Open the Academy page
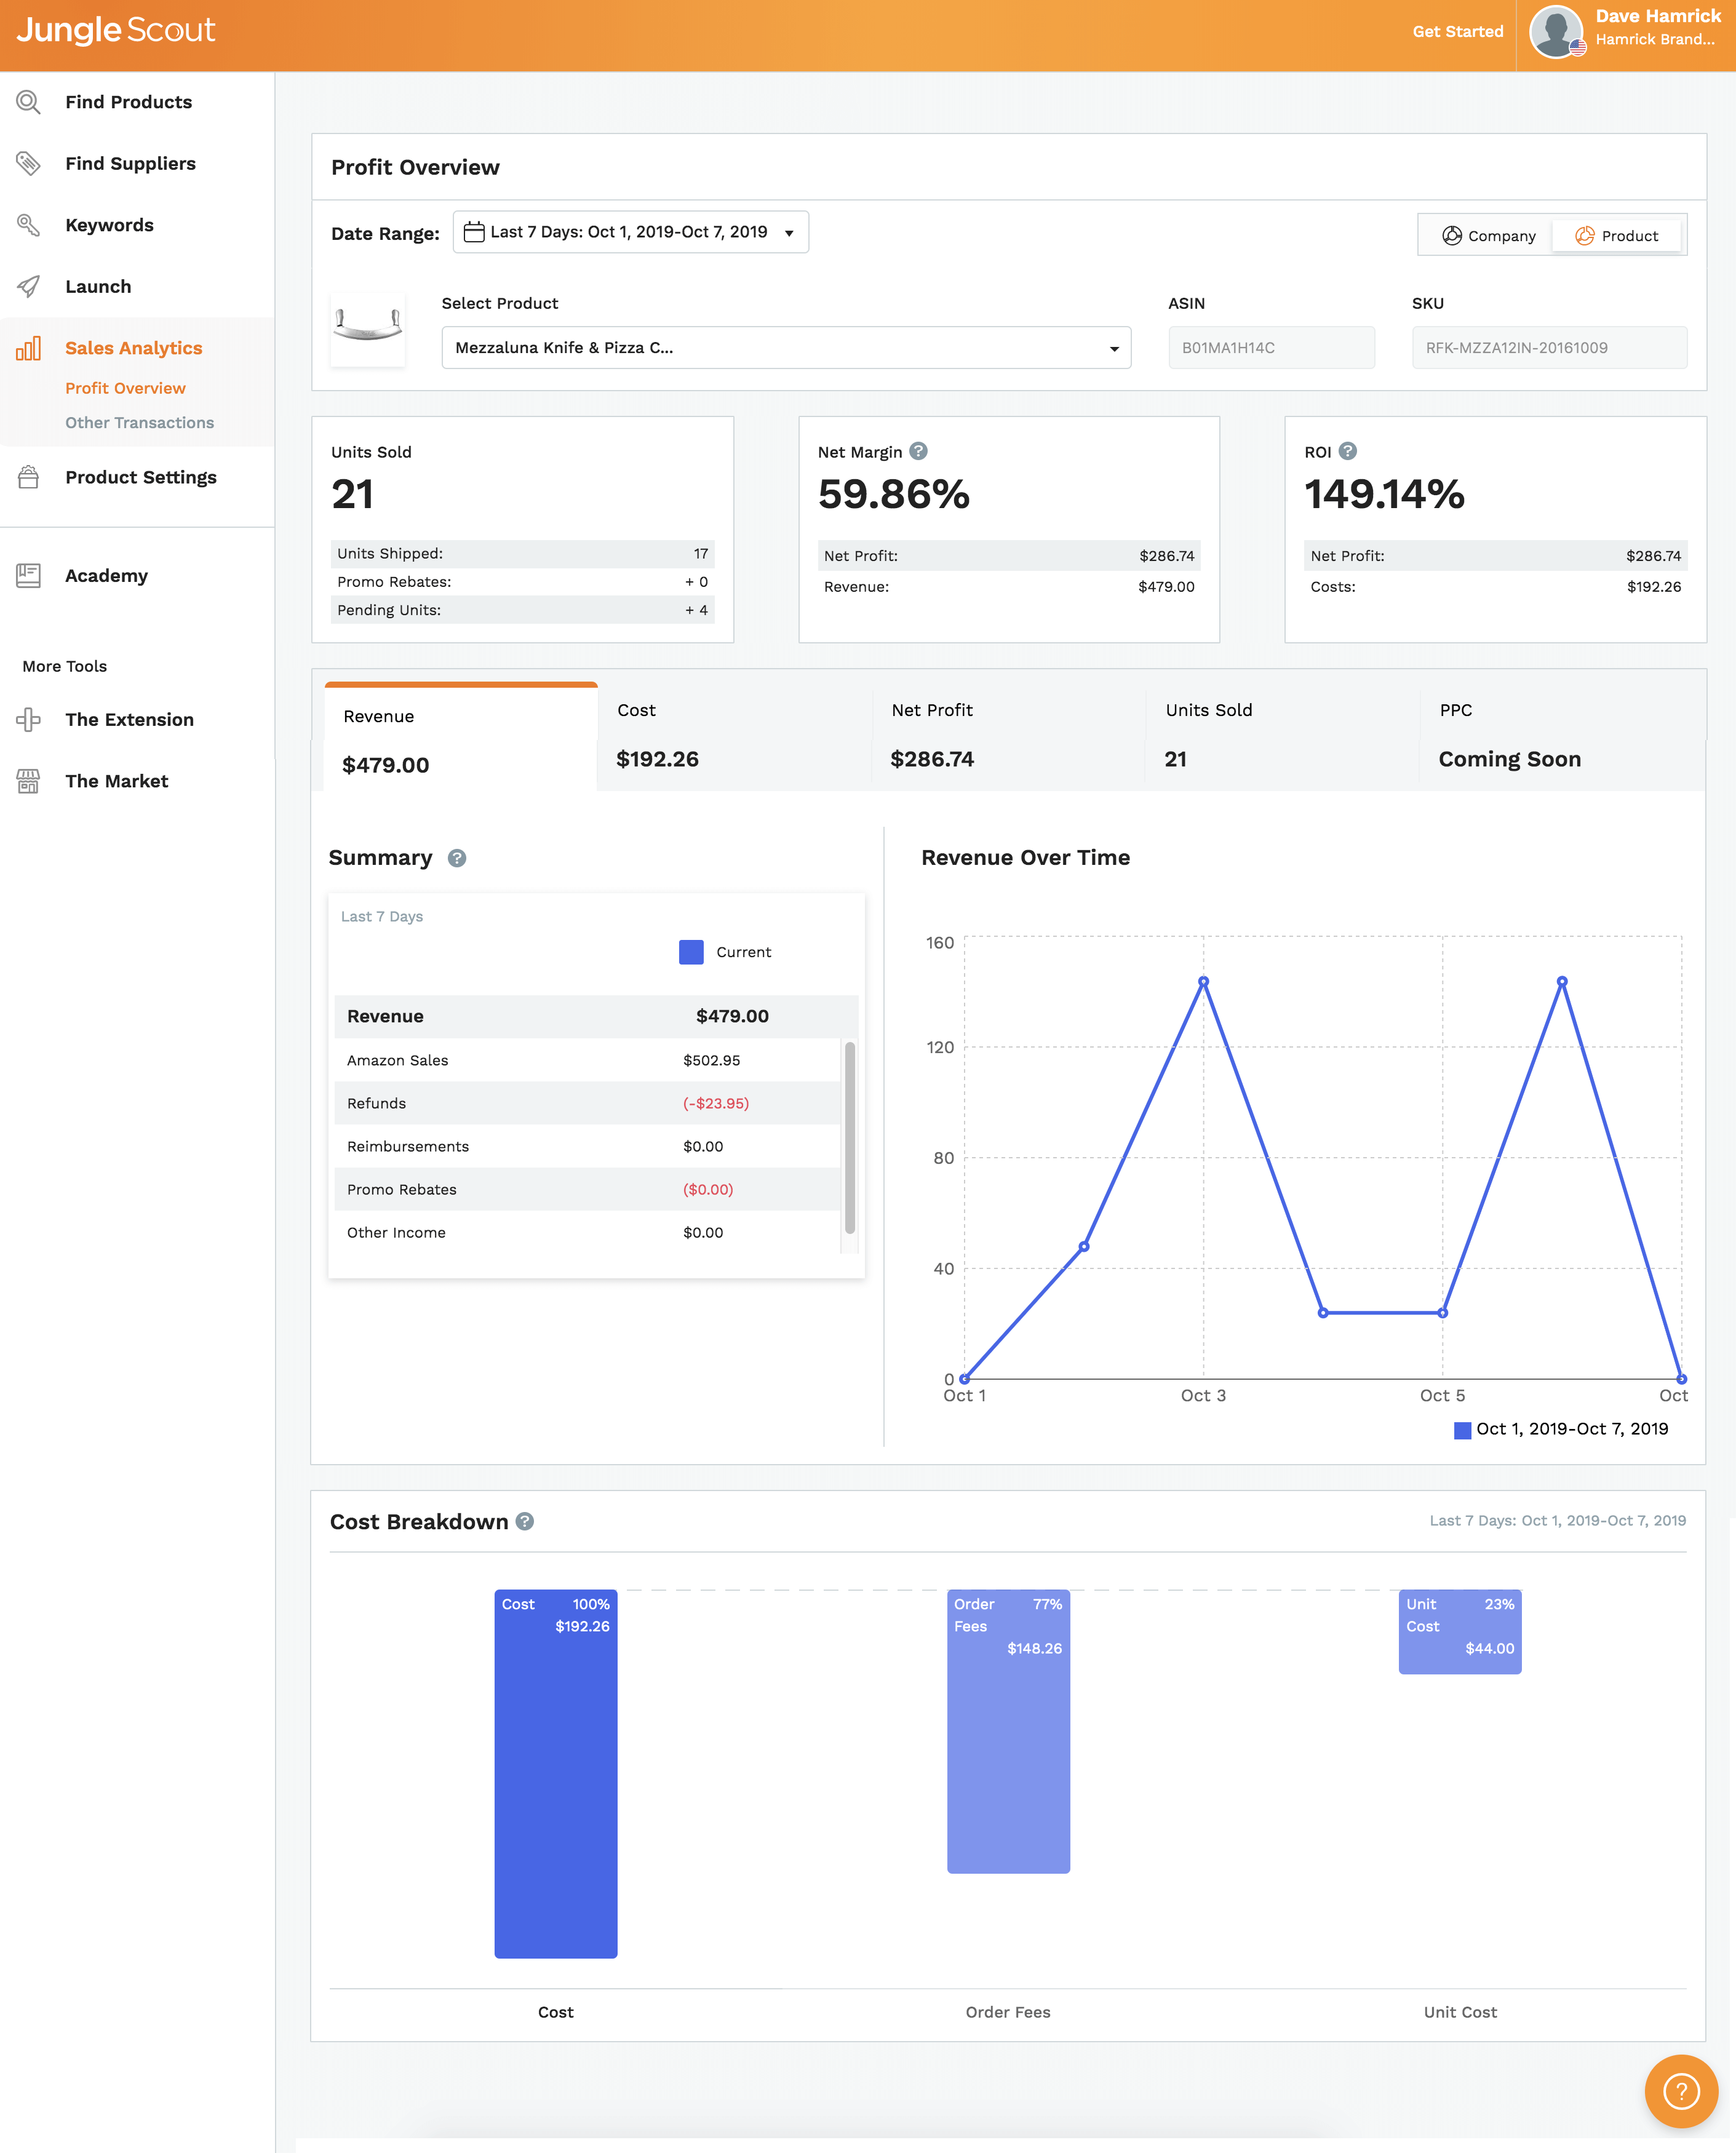1736x2153 pixels. click(x=106, y=575)
